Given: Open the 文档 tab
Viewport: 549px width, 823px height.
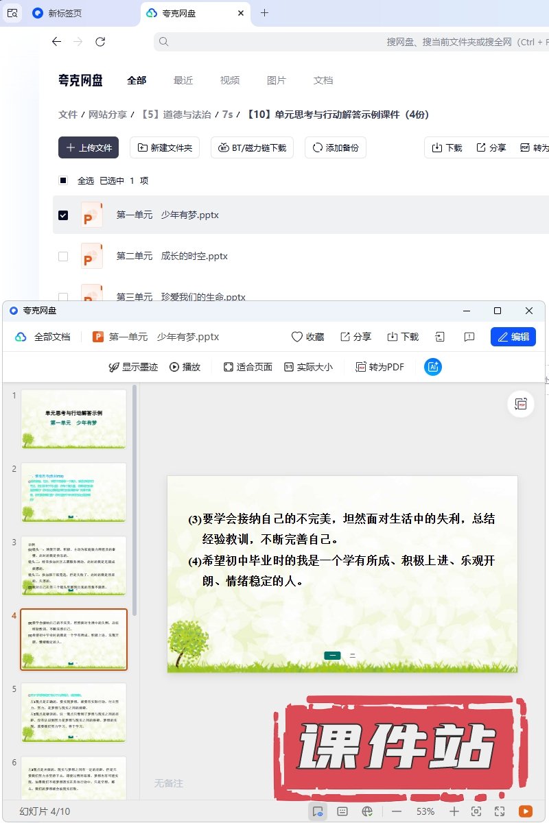Looking at the screenshot, I should tap(323, 80).
